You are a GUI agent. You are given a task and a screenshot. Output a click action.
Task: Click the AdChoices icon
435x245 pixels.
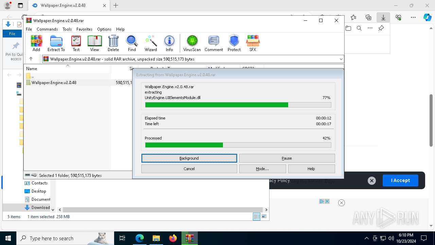pyautogui.click(x=321, y=201)
